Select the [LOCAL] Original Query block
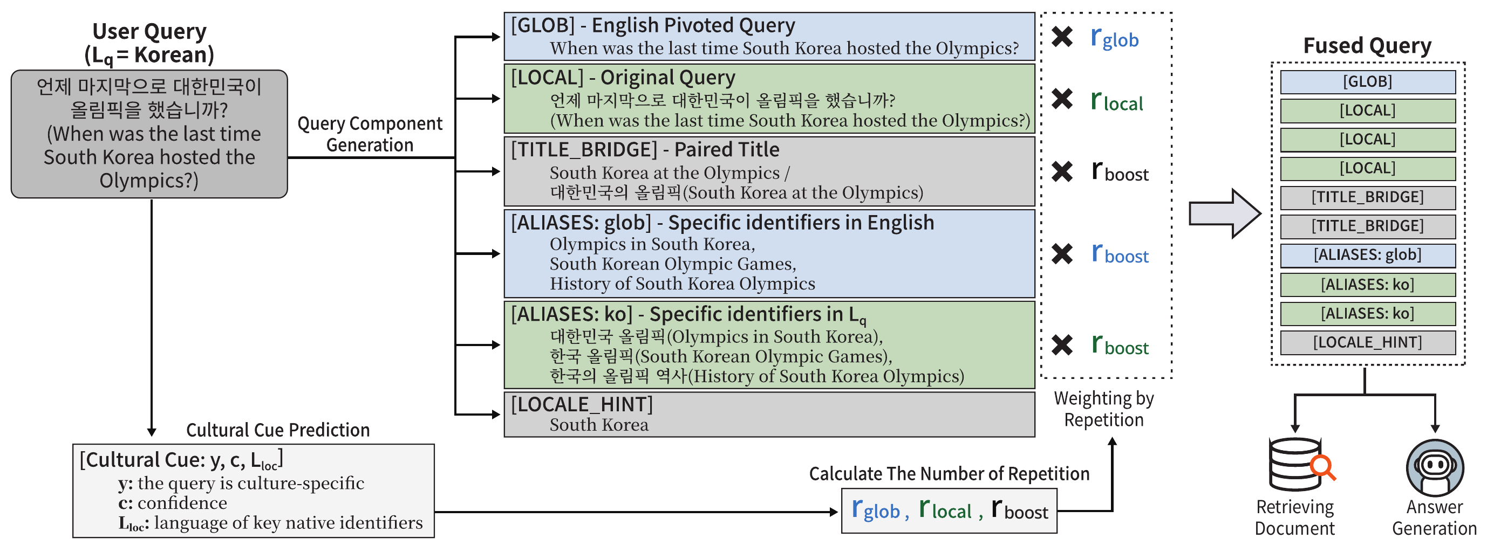 pyautogui.click(x=769, y=99)
